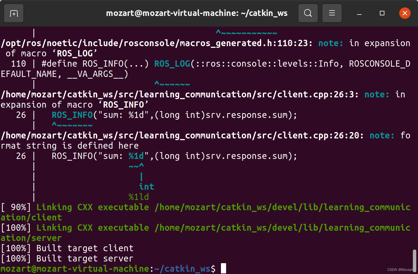Click the '[ 90%]' progress marker
Image resolution: width=418 pixels, height=274 pixels.
pyautogui.click(x=16, y=207)
